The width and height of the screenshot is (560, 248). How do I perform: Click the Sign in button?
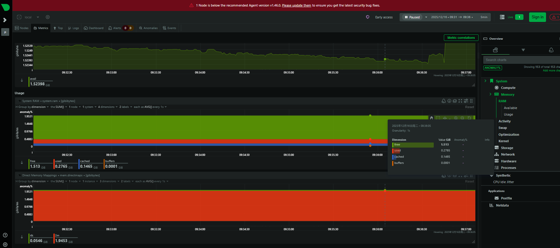pos(537,17)
